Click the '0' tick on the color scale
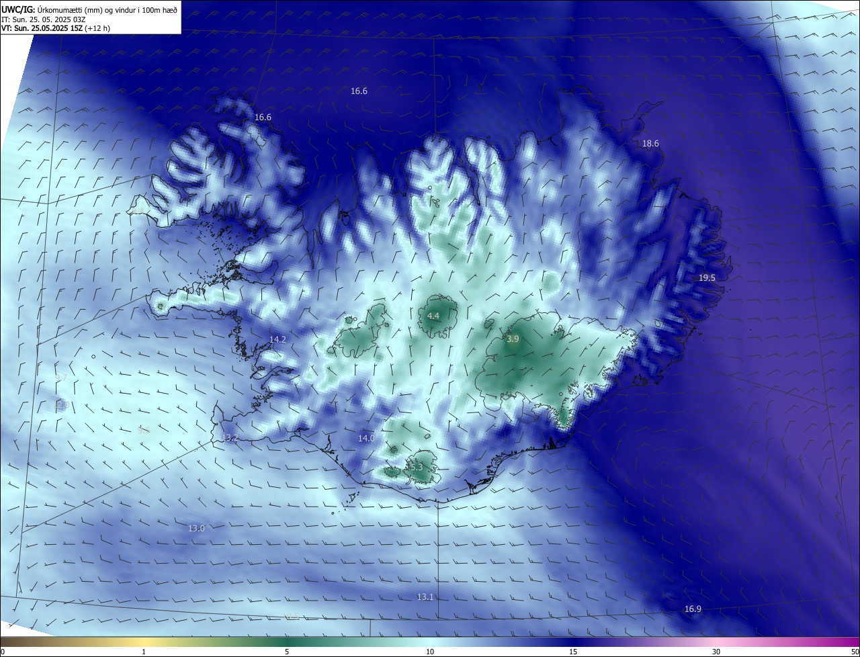The width and height of the screenshot is (860, 657). (3, 652)
